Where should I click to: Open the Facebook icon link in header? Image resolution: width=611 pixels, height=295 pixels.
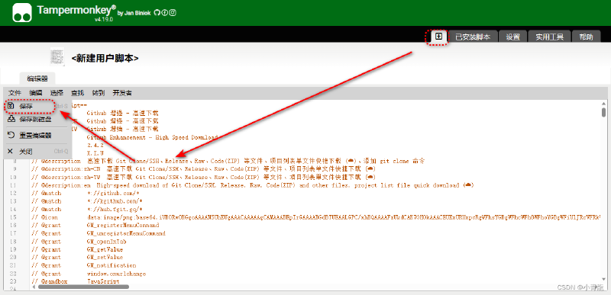[x=165, y=13]
